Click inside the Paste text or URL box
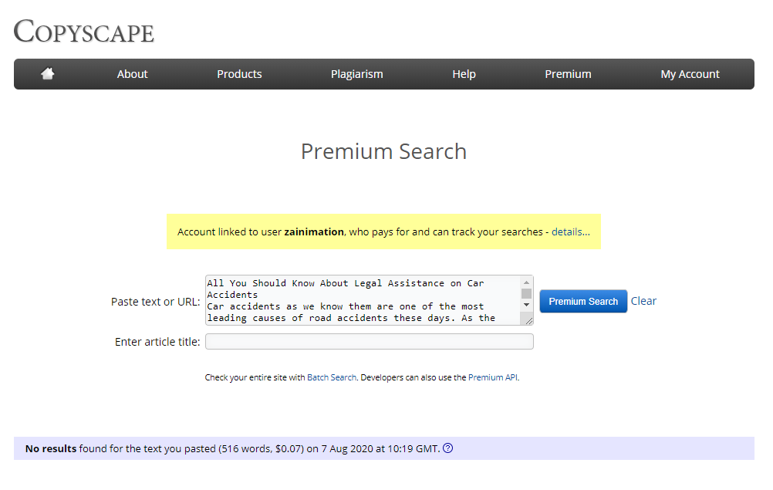This screenshot has width=773, height=490. coord(363,300)
